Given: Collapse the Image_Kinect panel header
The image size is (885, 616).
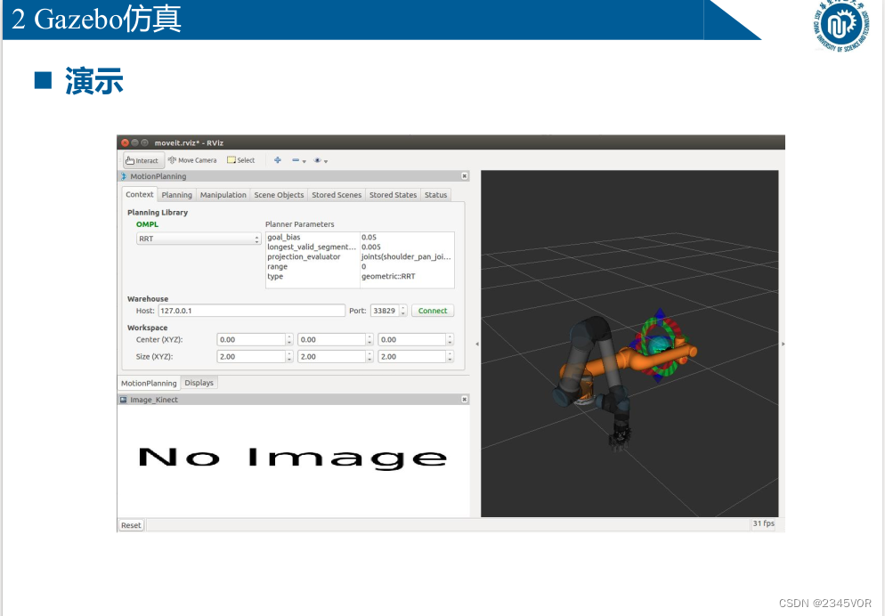Looking at the screenshot, I should (464, 399).
